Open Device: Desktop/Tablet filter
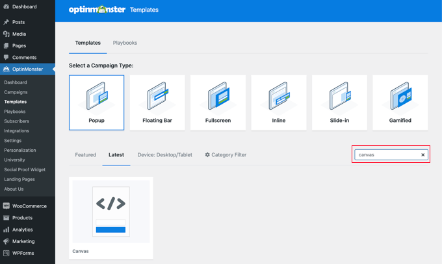This screenshot has width=442, height=264. point(165,155)
